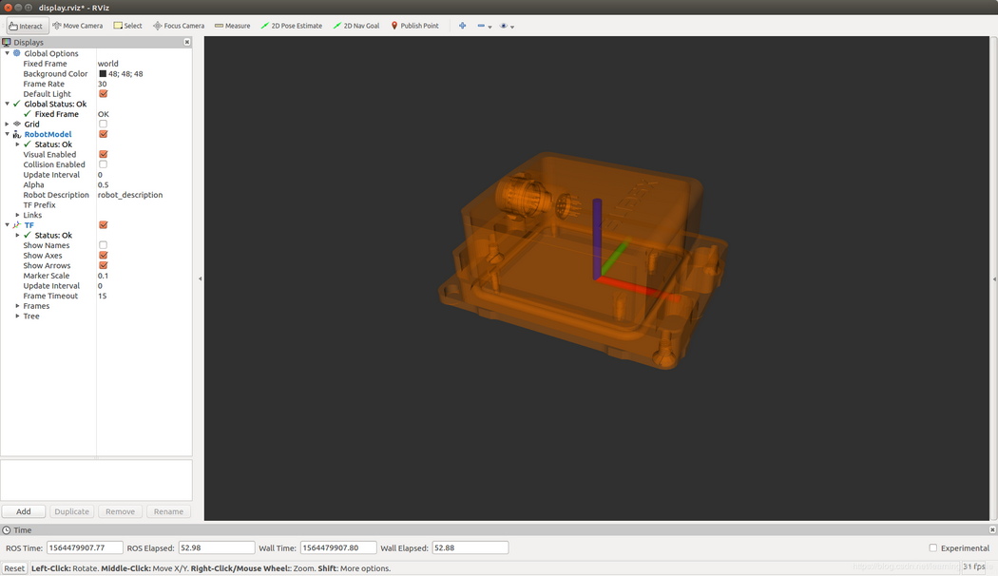Collapse the RobotModel display entry
The width and height of the screenshot is (998, 576).
(7, 134)
